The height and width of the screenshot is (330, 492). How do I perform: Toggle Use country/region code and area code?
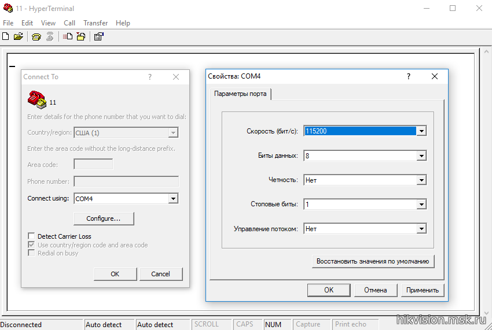tap(31, 245)
